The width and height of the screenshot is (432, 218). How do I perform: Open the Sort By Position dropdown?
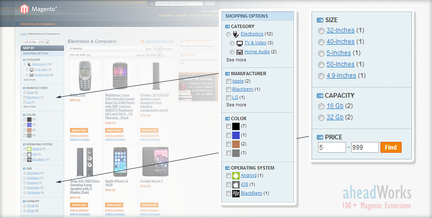153,56
